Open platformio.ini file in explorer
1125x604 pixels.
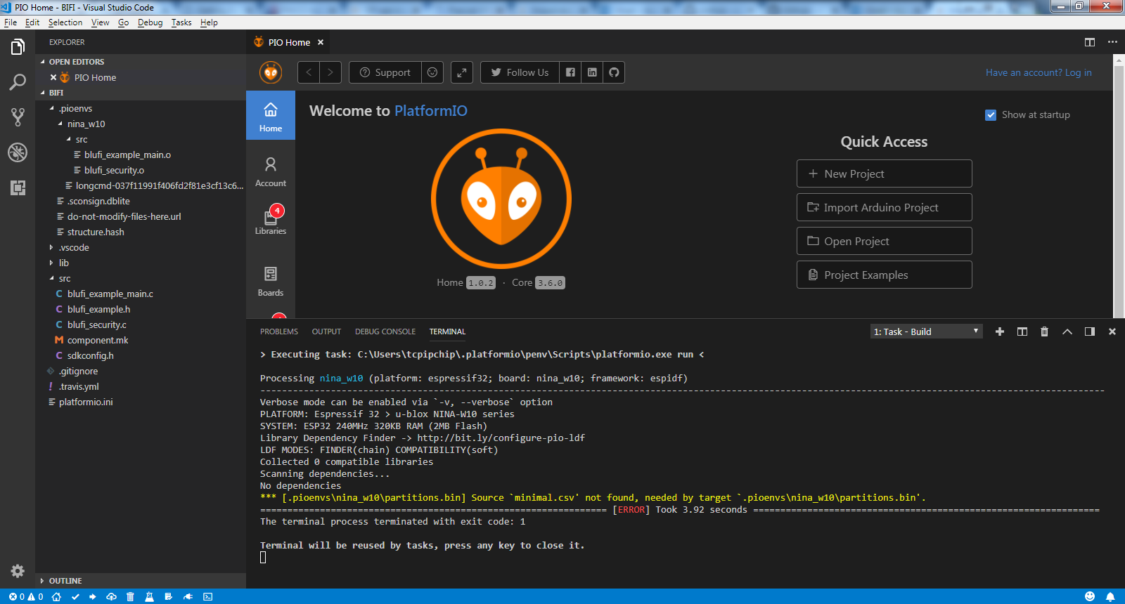click(x=141, y=402)
